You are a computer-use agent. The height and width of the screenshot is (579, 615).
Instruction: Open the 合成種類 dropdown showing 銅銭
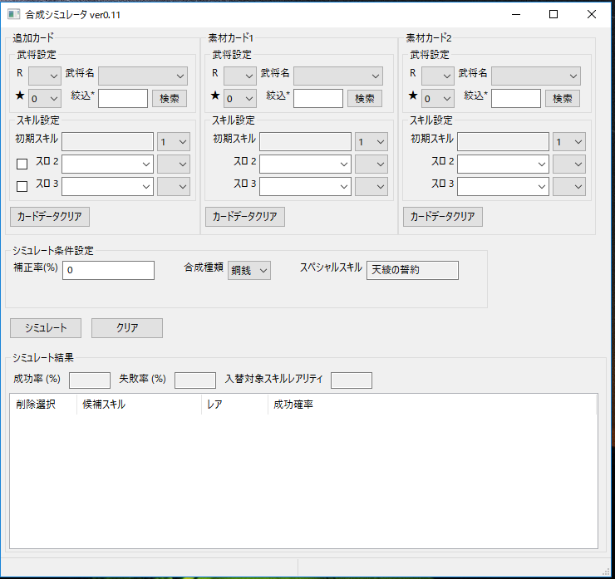249,270
